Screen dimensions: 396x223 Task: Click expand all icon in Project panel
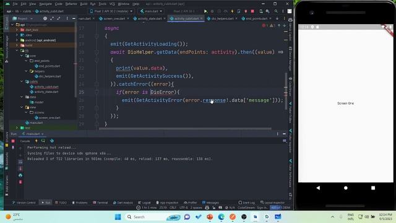(x=52, y=19)
